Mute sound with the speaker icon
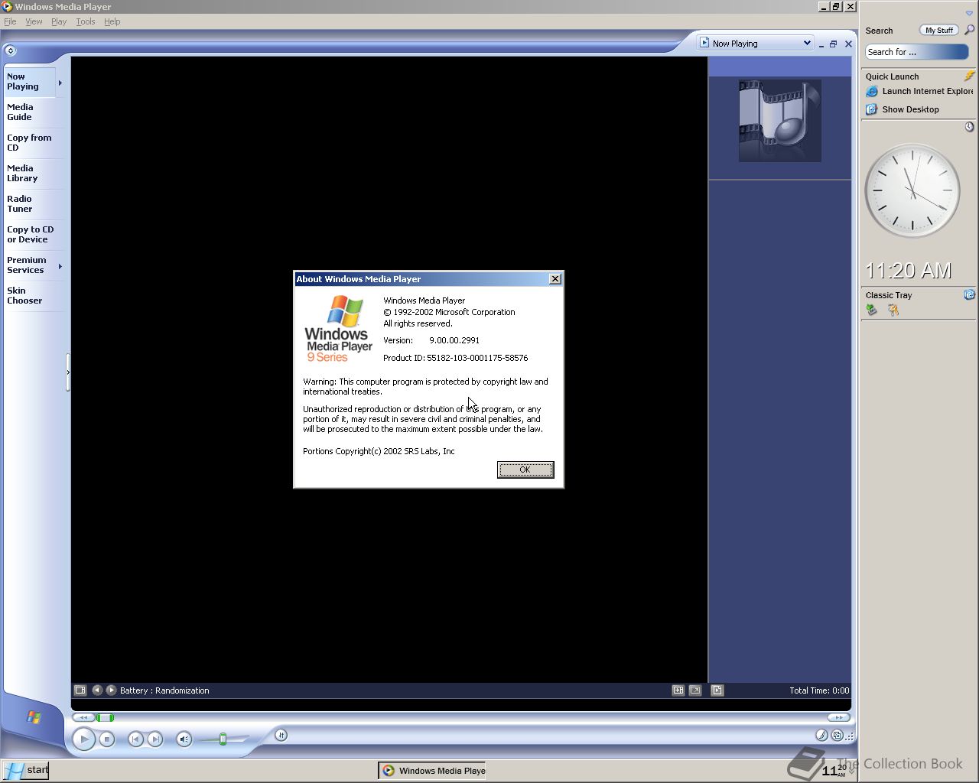The width and height of the screenshot is (979, 783). pos(184,739)
